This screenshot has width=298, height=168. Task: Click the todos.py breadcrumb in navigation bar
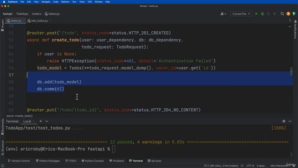52,14
